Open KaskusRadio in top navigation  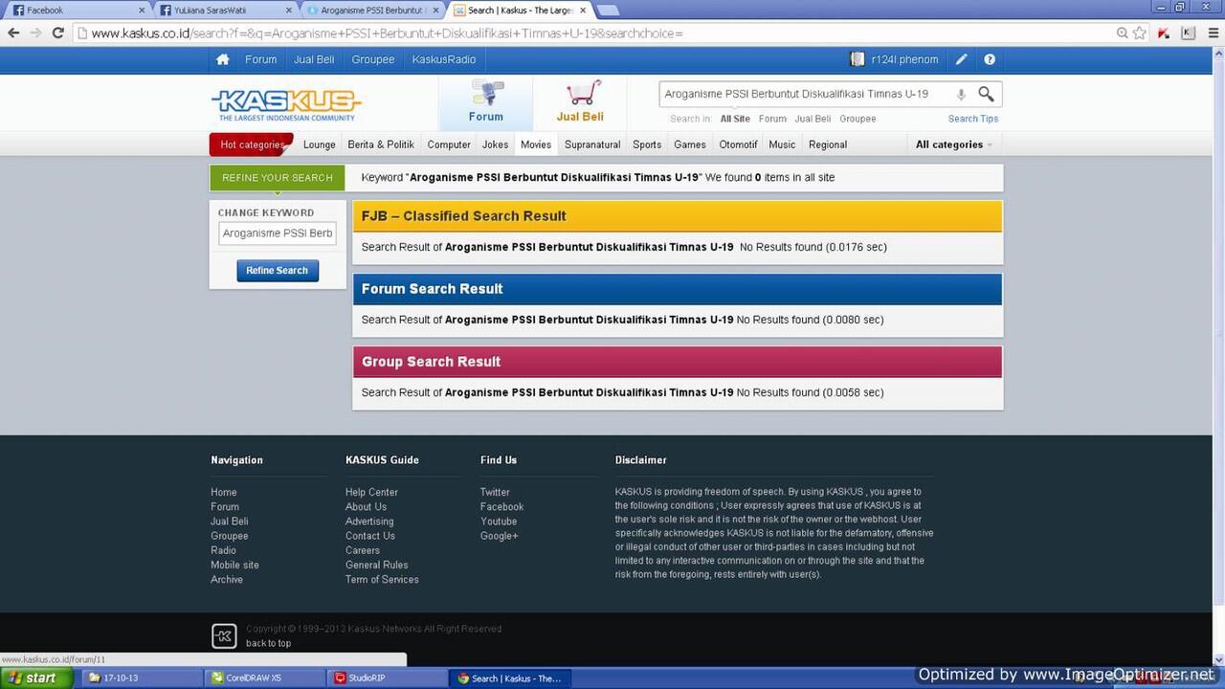444,59
